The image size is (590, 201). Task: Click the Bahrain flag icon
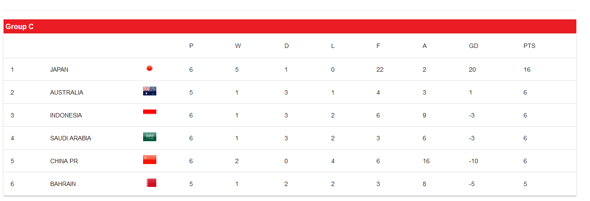tap(151, 183)
